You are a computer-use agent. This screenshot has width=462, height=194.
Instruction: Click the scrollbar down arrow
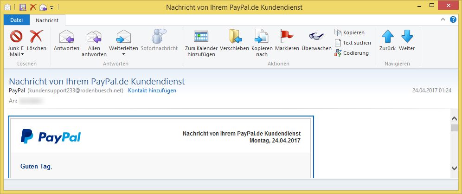(x=454, y=168)
